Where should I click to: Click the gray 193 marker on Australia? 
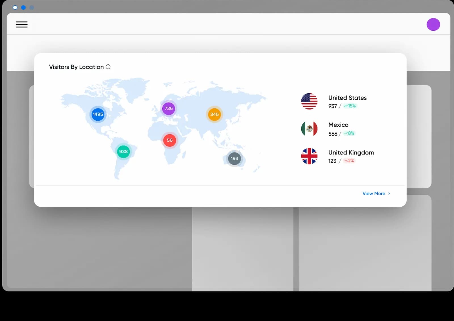[234, 159]
